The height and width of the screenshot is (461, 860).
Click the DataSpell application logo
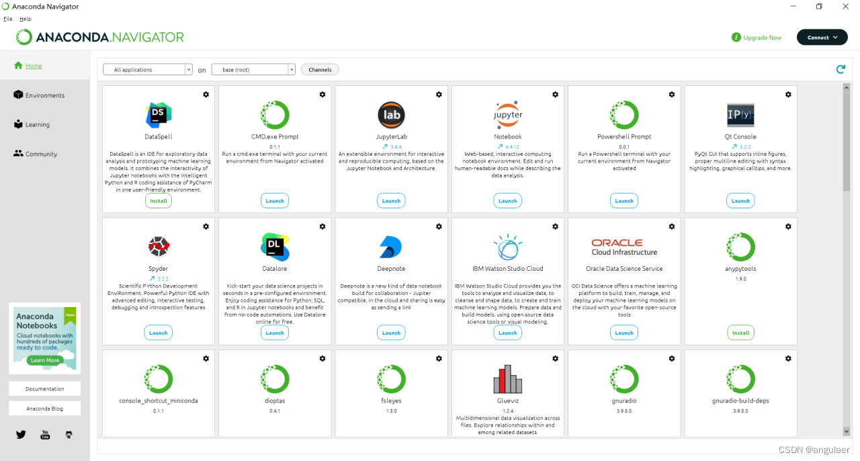pyautogui.click(x=159, y=115)
